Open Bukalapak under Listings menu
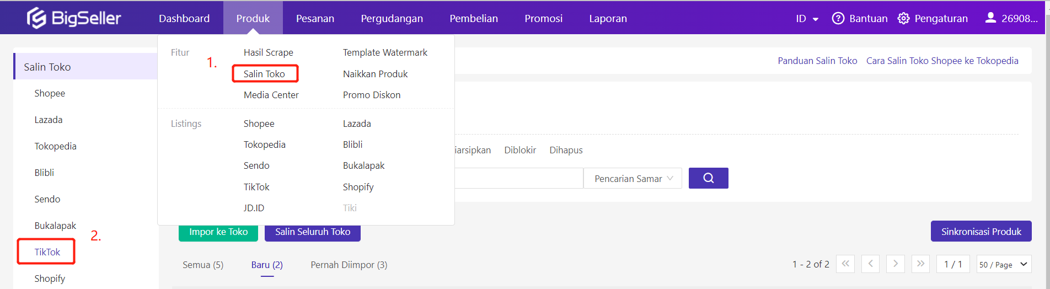The width and height of the screenshot is (1050, 289). click(363, 165)
